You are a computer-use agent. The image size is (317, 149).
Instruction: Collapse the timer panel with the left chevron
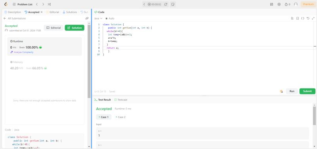(x=144, y=4)
